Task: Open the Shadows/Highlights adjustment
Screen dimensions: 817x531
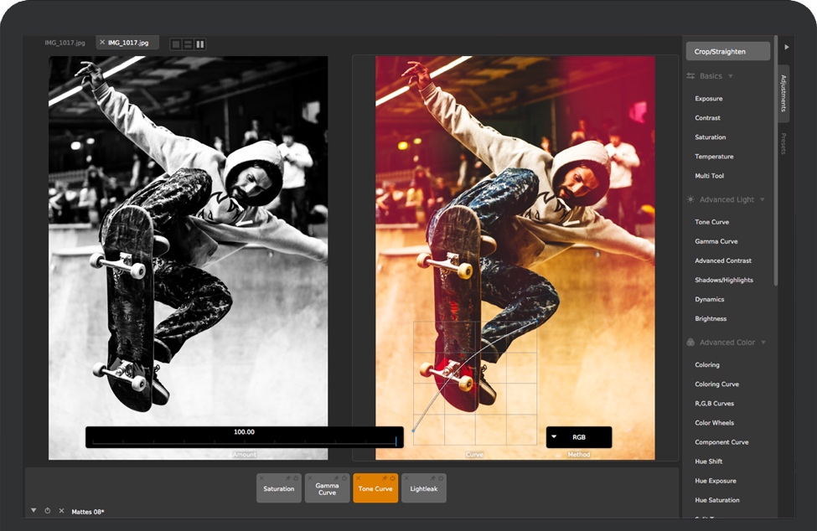Action: tap(723, 280)
